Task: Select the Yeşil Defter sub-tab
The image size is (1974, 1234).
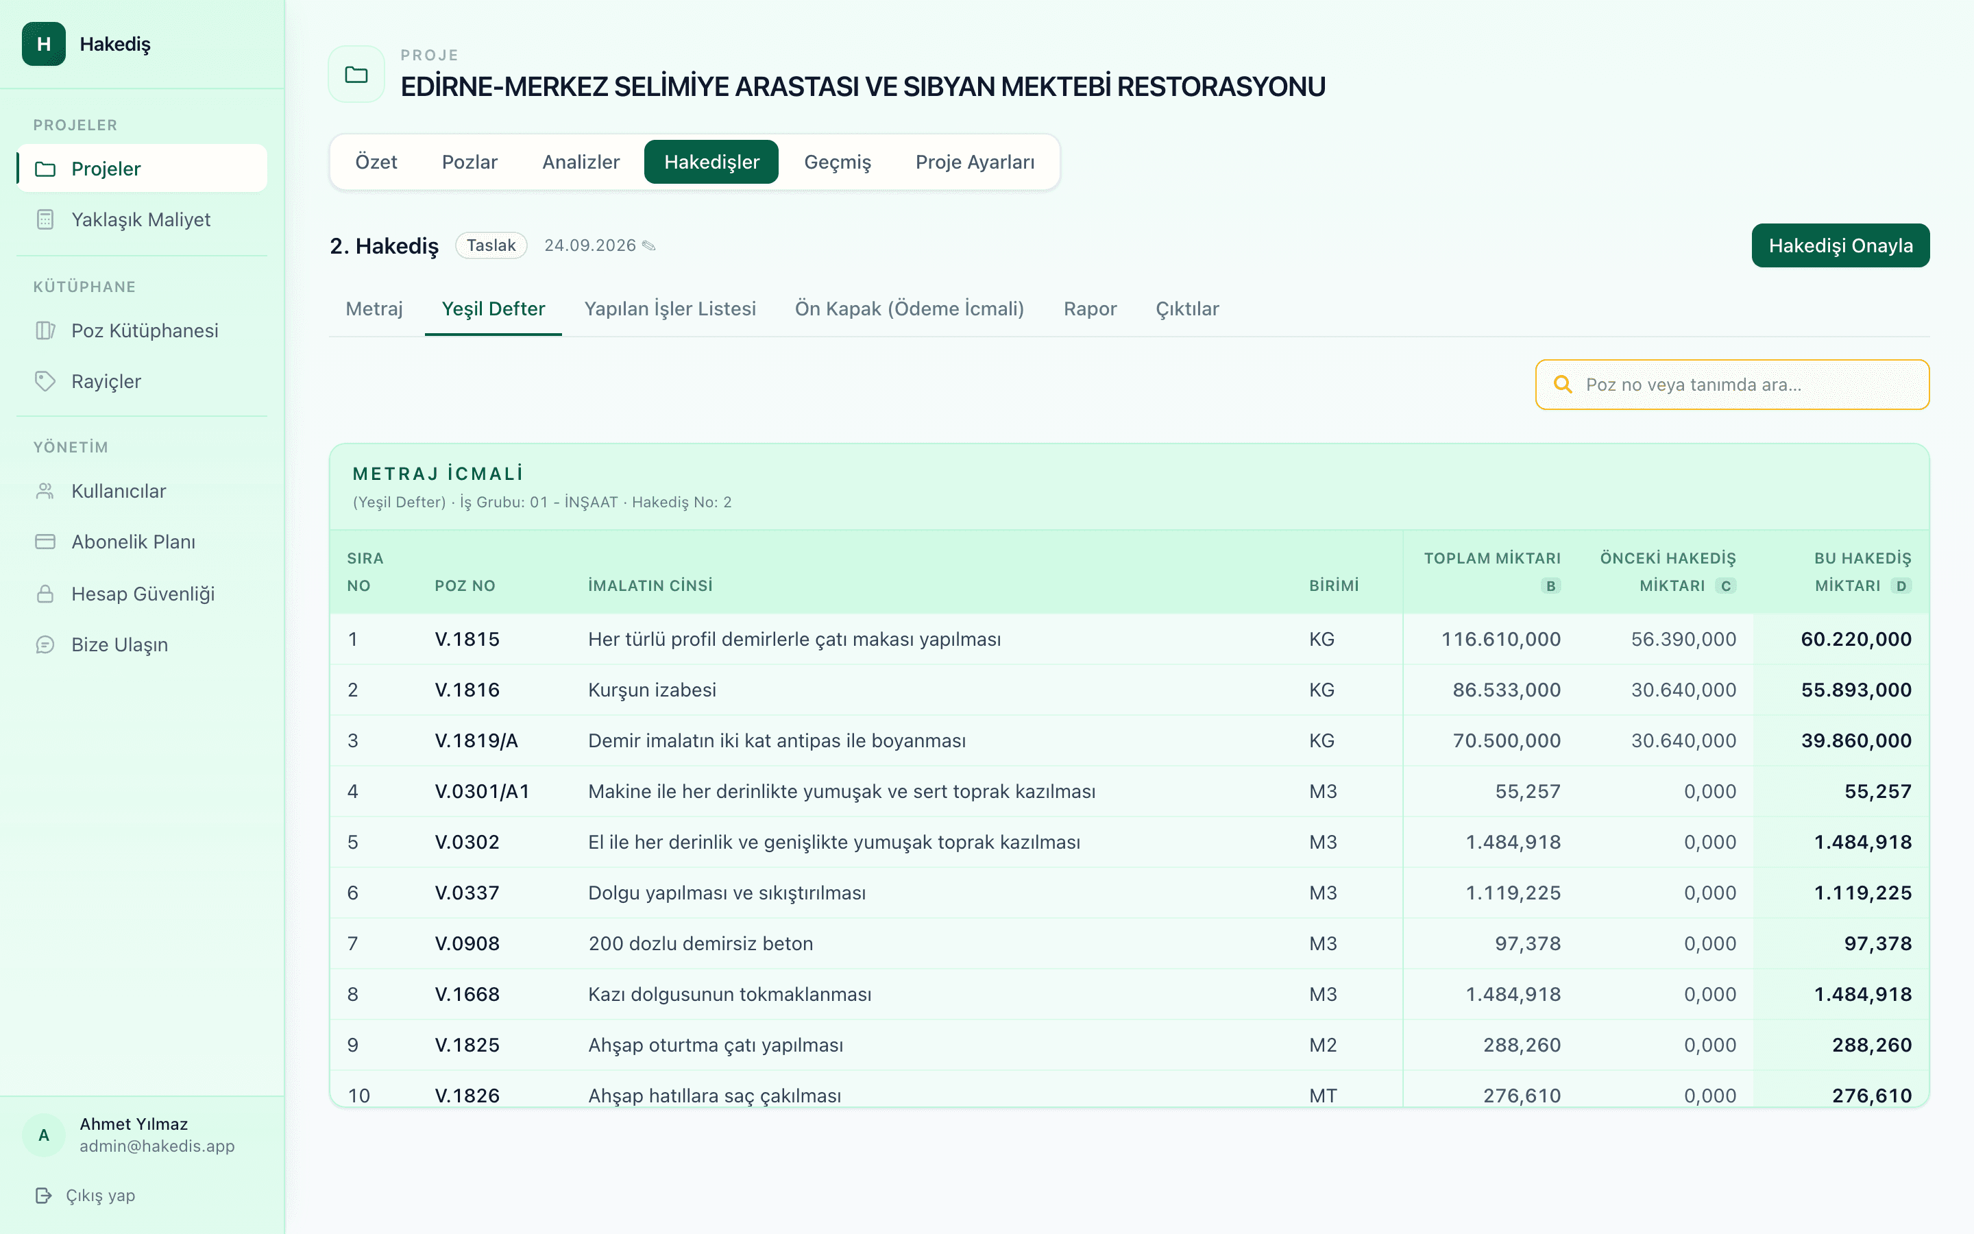Action: point(493,308)
